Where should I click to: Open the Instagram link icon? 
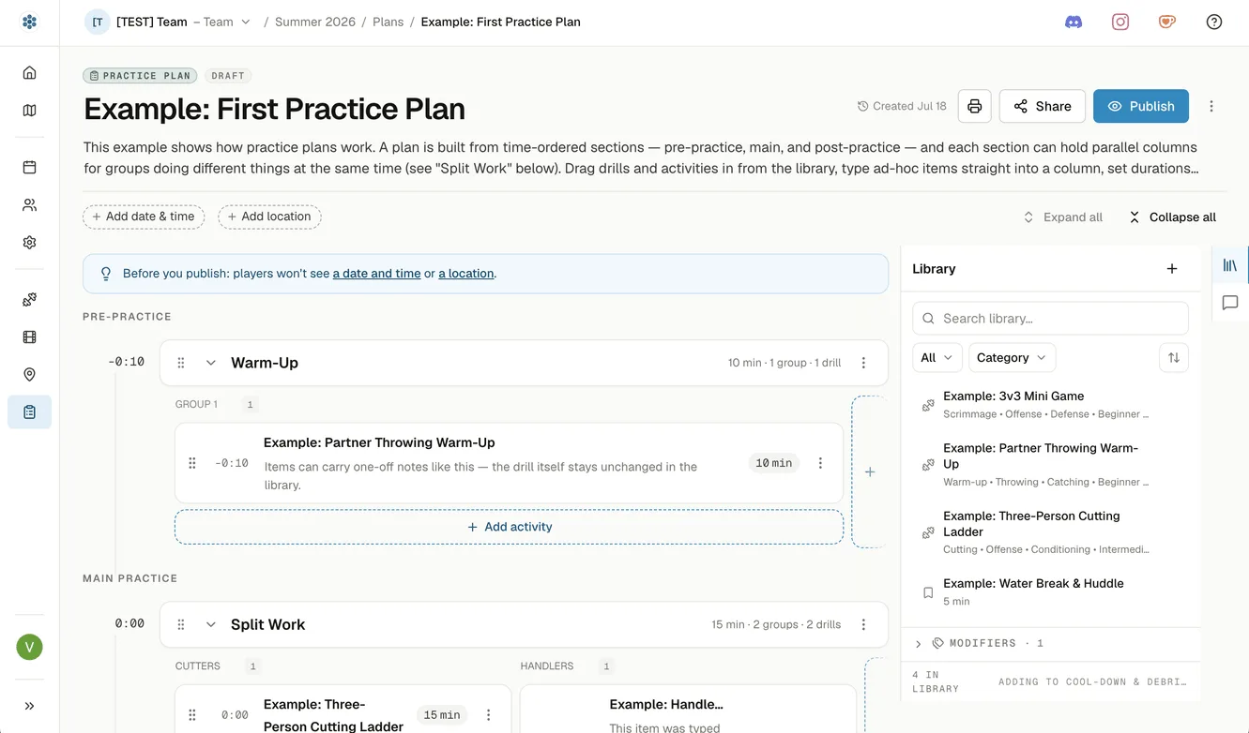(x=1120, y=22)
